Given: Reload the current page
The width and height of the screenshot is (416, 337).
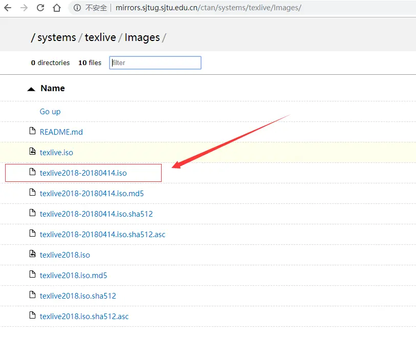Looking at the screenshot, I should click(40, 8).
